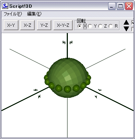Maximize the Script!3D window

click(x=120, y=6)
